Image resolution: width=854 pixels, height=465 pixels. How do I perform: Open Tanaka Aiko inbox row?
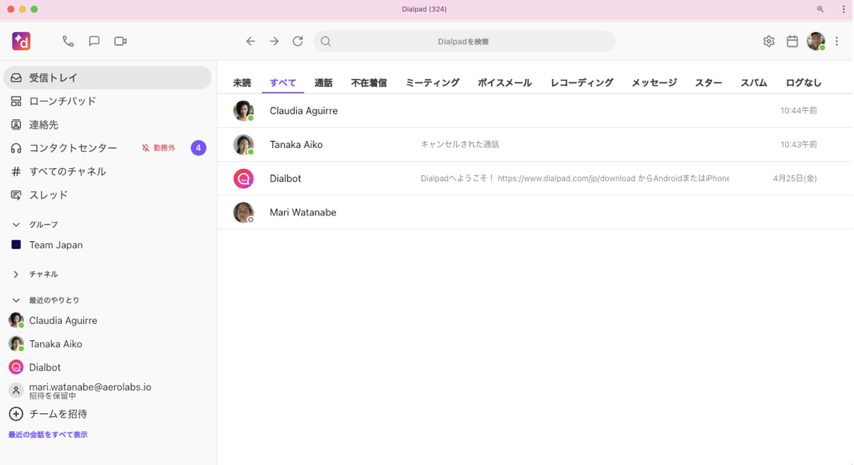(535, 144)
